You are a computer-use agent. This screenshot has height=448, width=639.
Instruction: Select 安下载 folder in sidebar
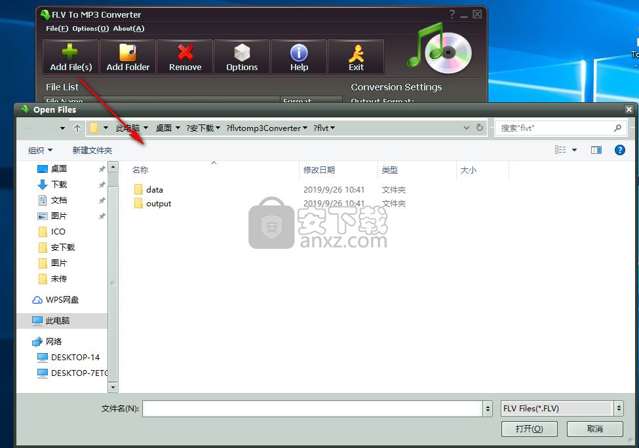coord(63,248)
